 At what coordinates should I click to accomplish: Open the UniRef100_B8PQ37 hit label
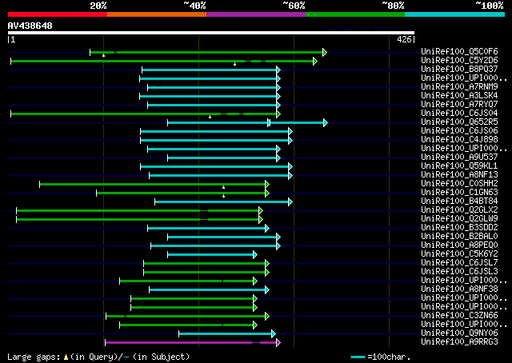coord(459,70)
